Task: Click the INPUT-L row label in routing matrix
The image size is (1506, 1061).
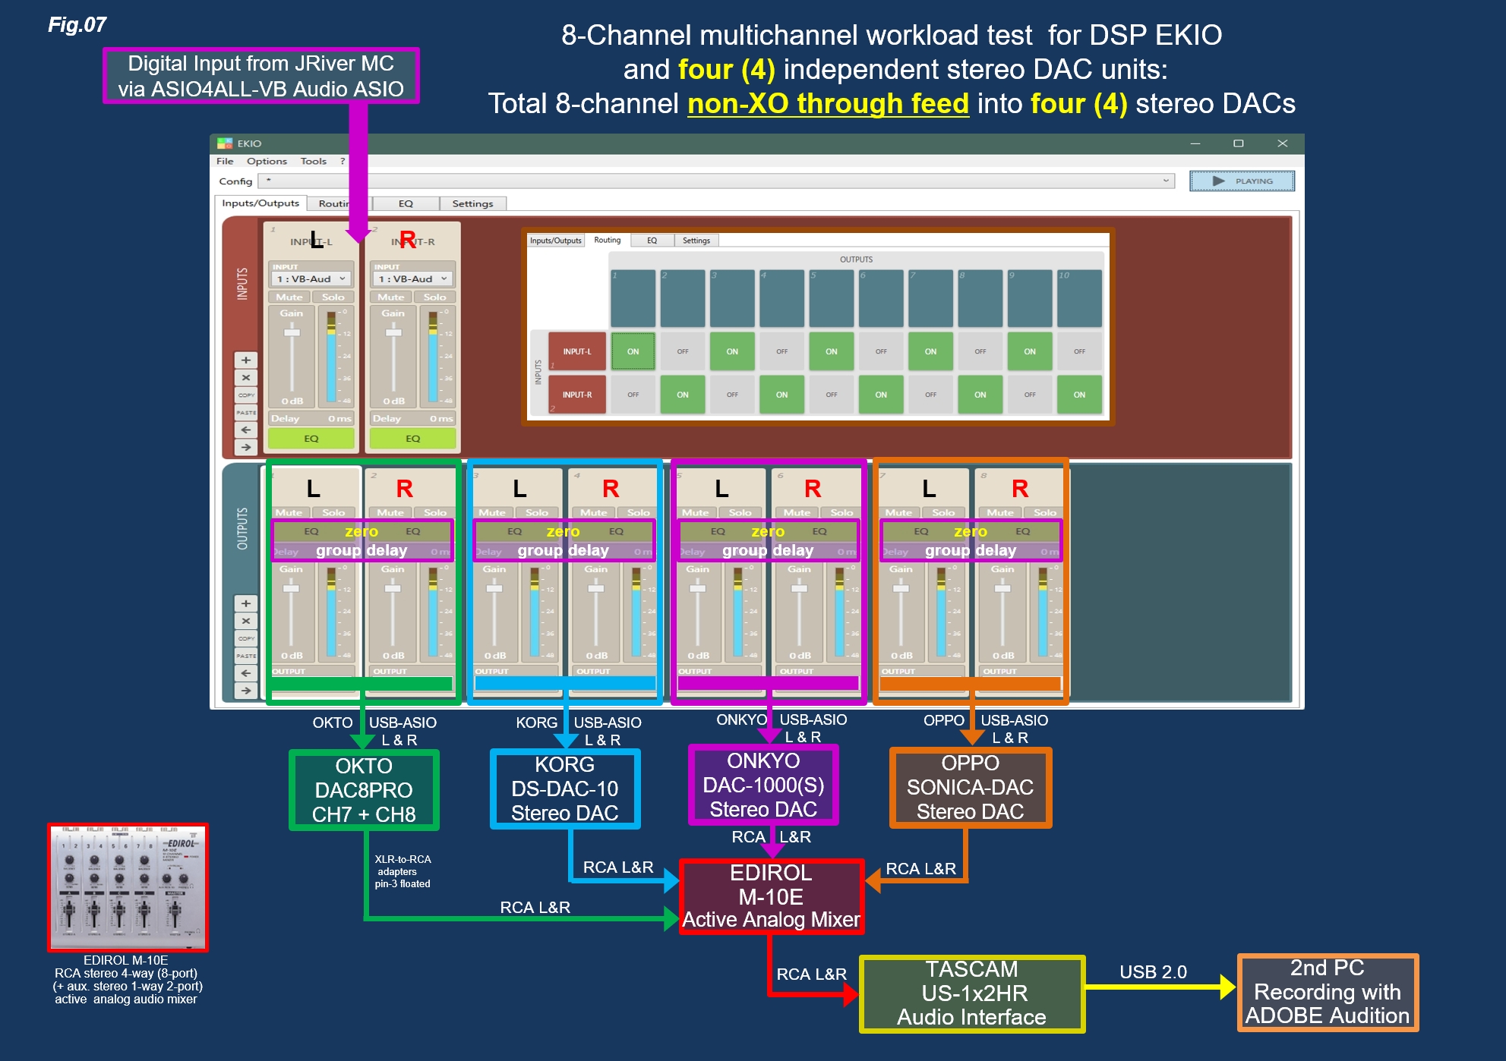Action: (577, 351)
